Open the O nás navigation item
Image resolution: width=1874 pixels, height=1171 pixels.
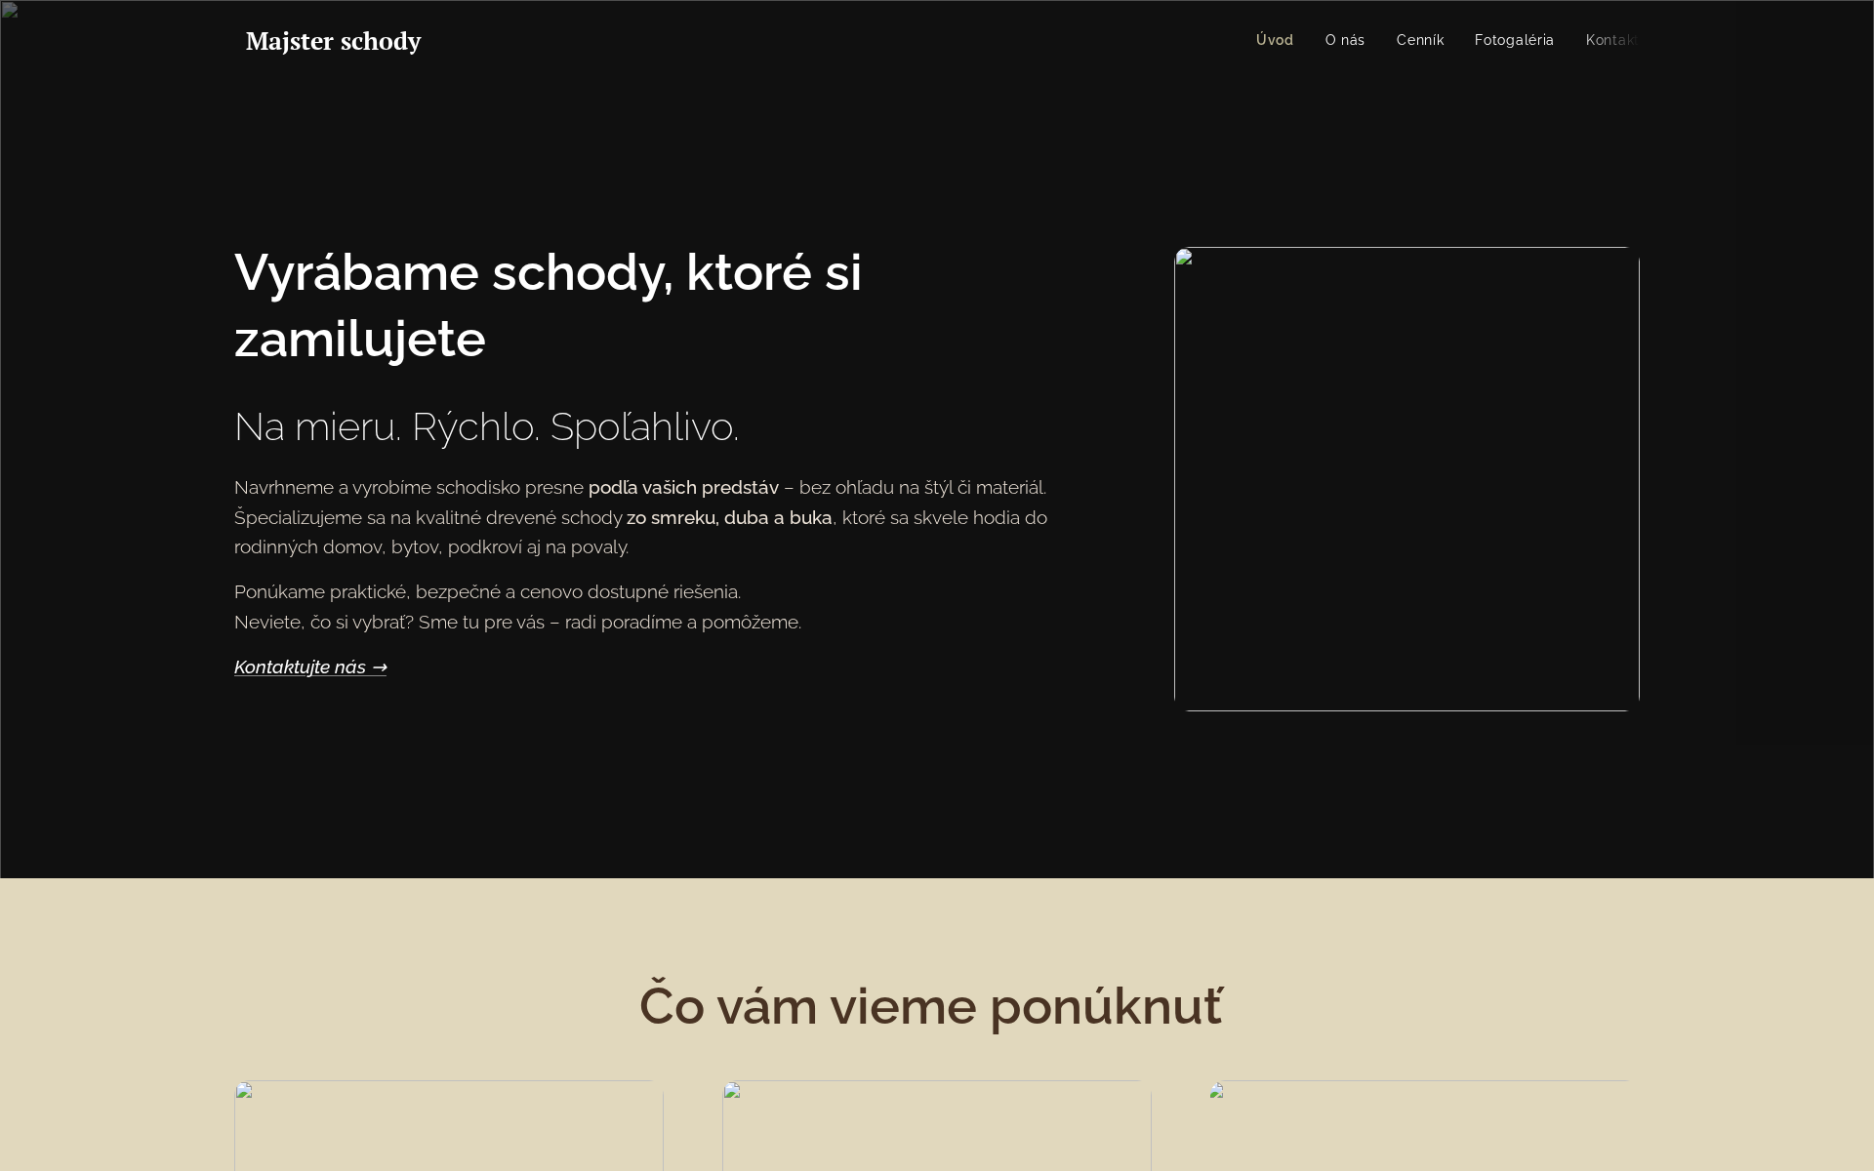coord(1345,40)
